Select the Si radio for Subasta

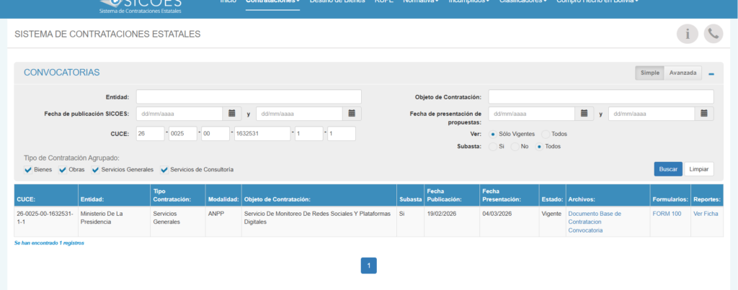492,146
